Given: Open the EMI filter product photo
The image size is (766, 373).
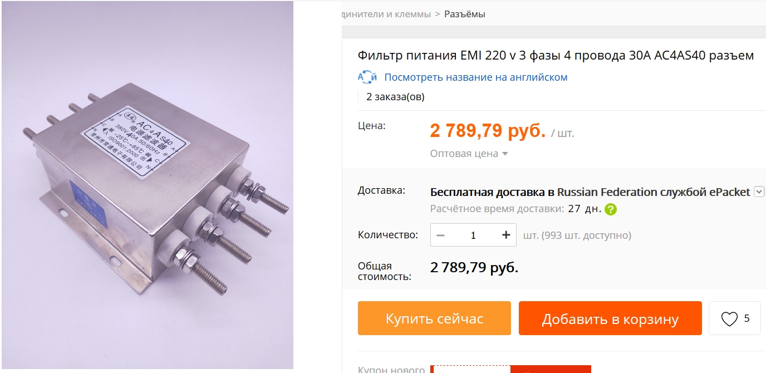Looking at the screenshot, I should pos(147,185).
